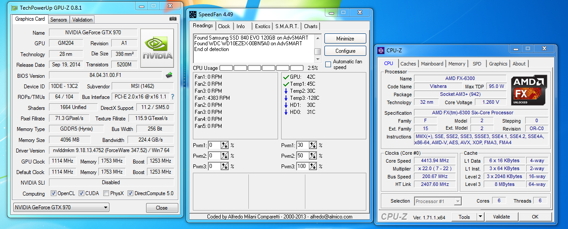Select the Graphics Card tab in GPU-Z
Image resolution: width=568 pixels, height=229 pixels.
click(x=30, y=19)
